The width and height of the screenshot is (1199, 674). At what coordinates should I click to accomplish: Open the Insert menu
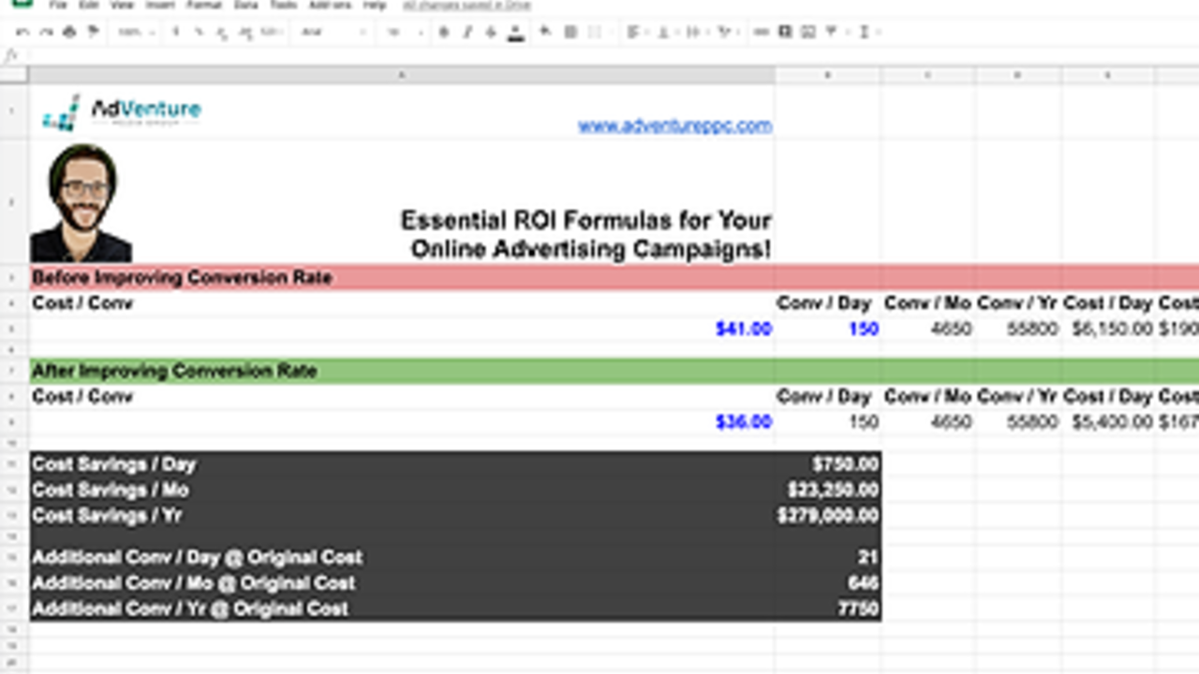click(159, 6)
